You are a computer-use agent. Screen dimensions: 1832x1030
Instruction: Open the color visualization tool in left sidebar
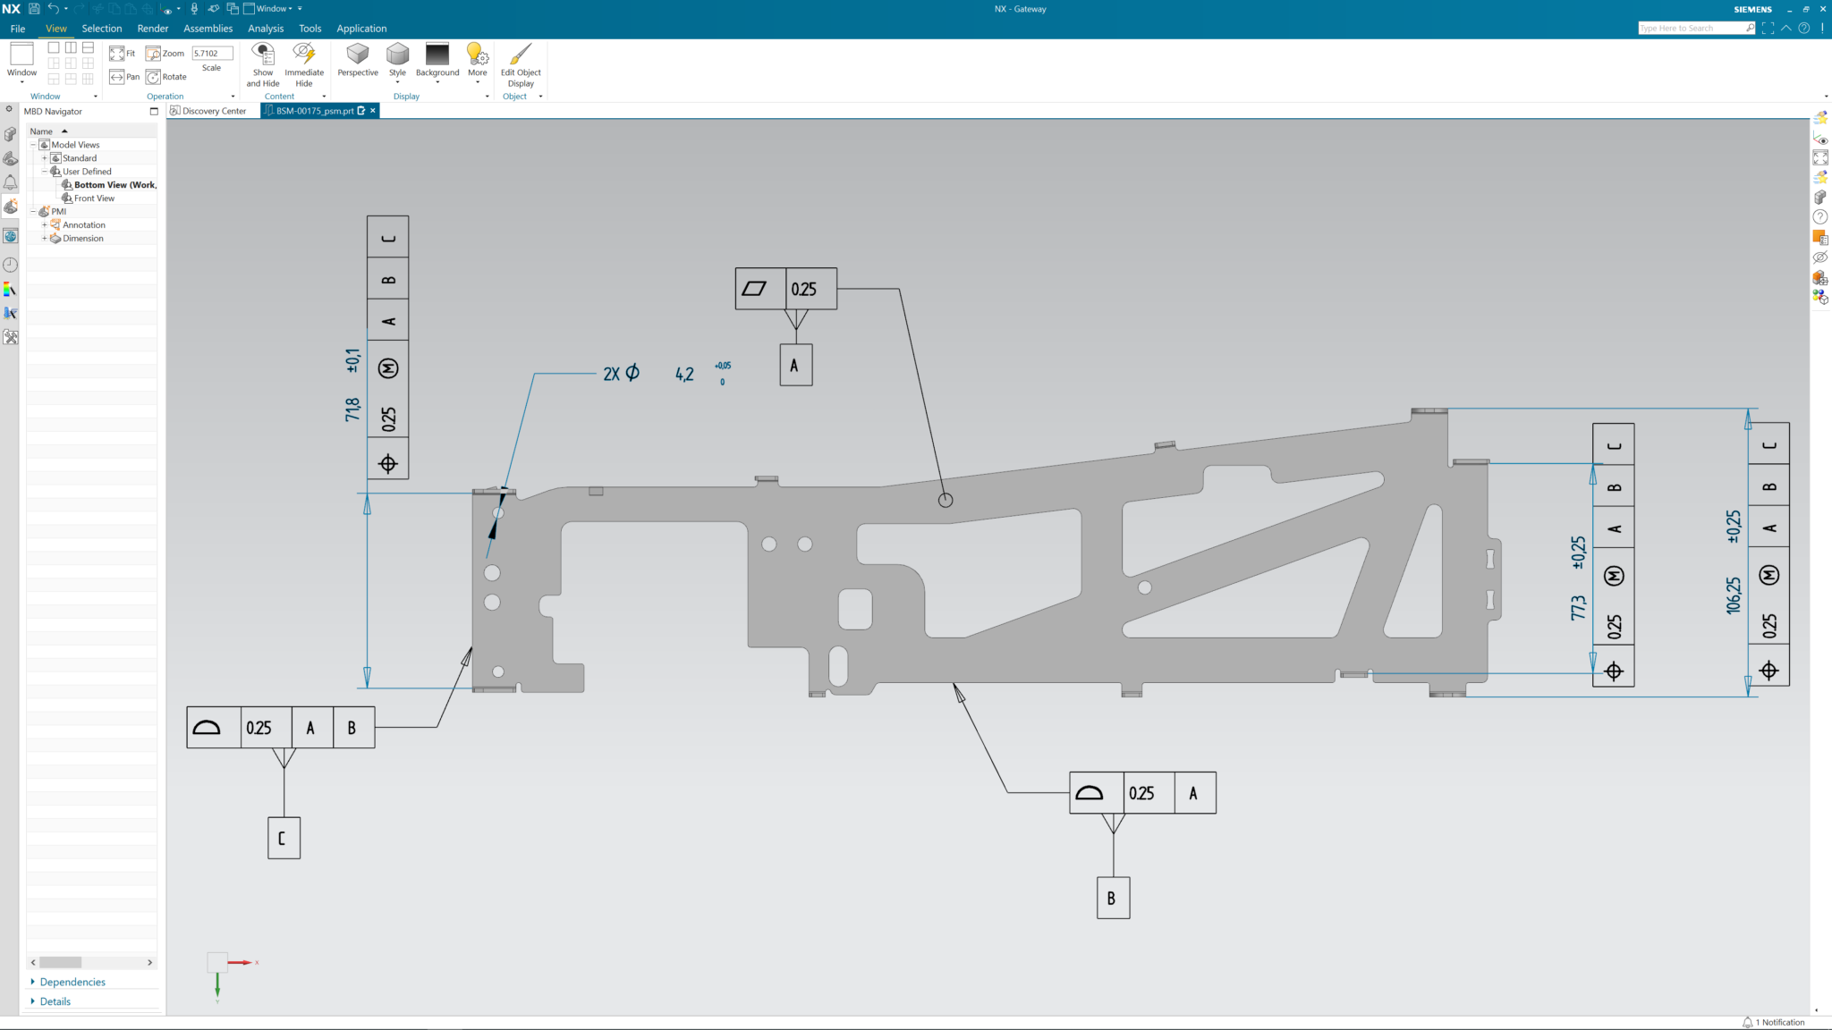click(12, 289)
